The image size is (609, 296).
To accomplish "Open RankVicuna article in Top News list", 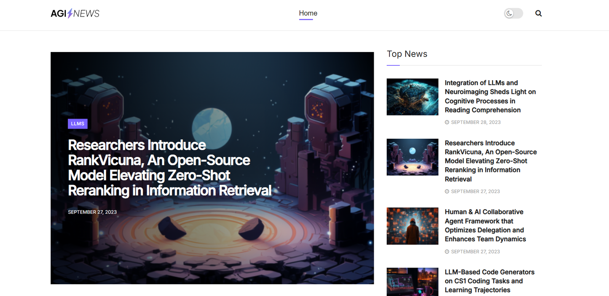I will [491, 161].
